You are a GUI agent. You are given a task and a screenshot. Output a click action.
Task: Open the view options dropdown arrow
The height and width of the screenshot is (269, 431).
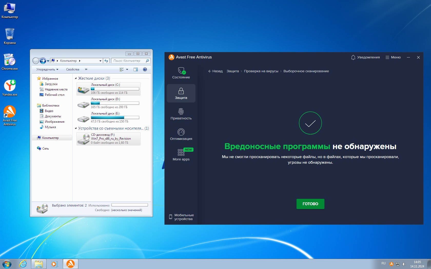[x=127, y=69]
